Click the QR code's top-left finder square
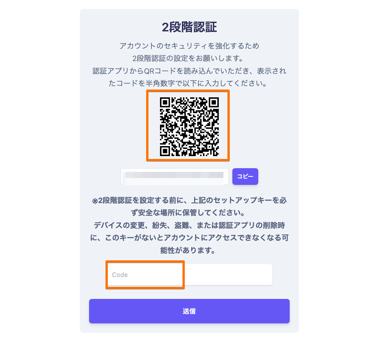 coord(165,103)
